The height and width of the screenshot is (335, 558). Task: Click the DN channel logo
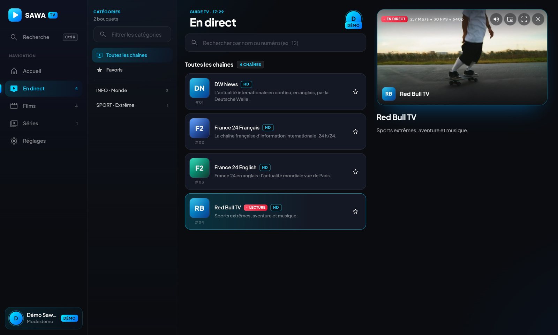pos(199,88)
